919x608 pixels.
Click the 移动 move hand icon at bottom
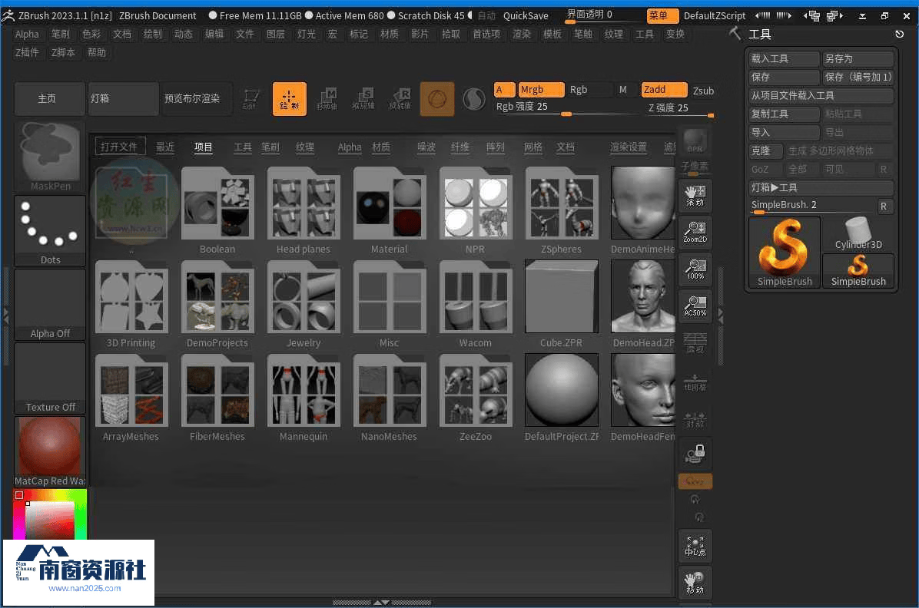click(x=695, y=582)
